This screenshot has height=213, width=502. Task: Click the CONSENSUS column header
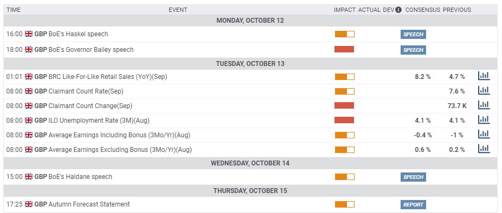423,10
